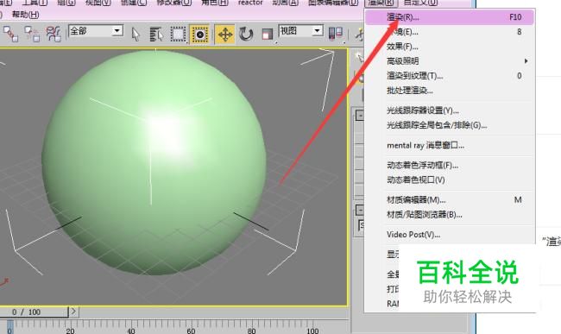The image size is (561, 334).
Task: Choose the Select Object arrow tool
Action: (136, 35)
